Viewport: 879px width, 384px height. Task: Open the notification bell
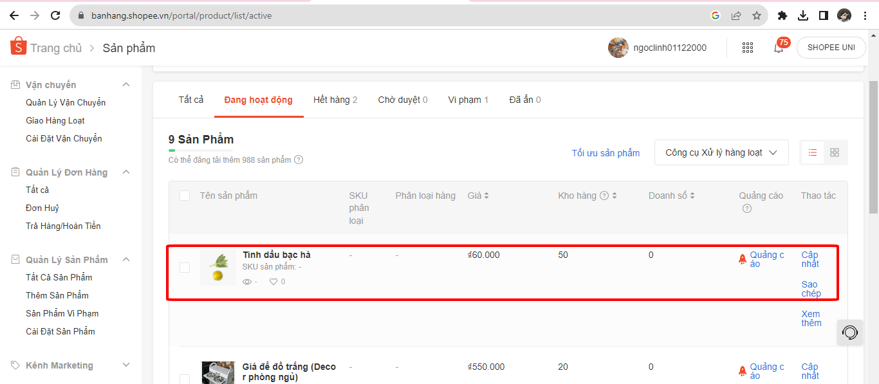779,48
